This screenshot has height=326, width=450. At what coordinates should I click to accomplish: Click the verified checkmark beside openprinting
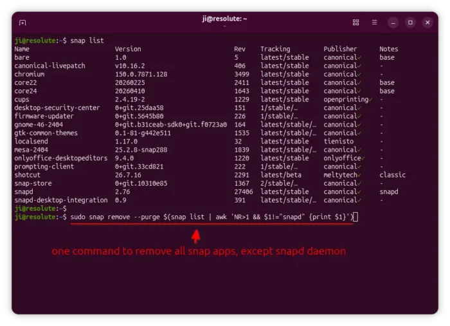(370, 100)
